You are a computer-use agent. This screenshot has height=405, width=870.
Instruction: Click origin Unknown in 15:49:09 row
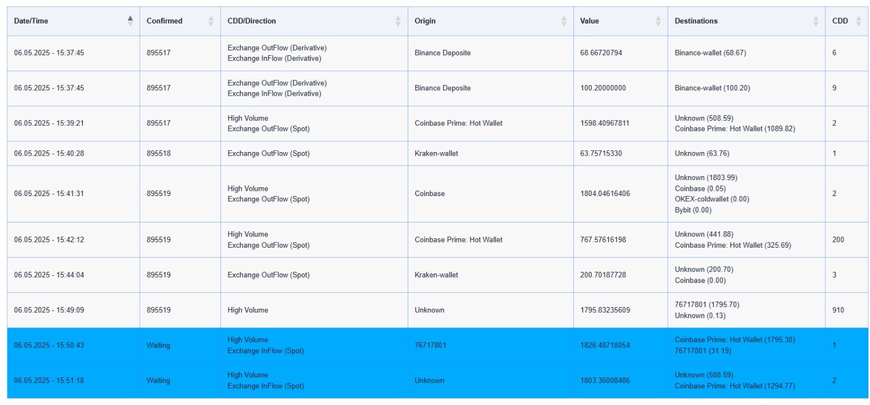tap(429, 310)
